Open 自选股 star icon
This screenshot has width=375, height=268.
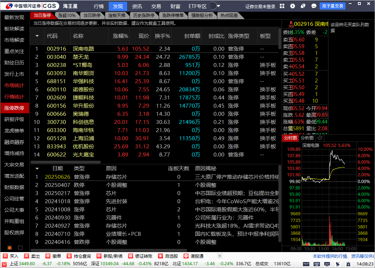(161, 256)
